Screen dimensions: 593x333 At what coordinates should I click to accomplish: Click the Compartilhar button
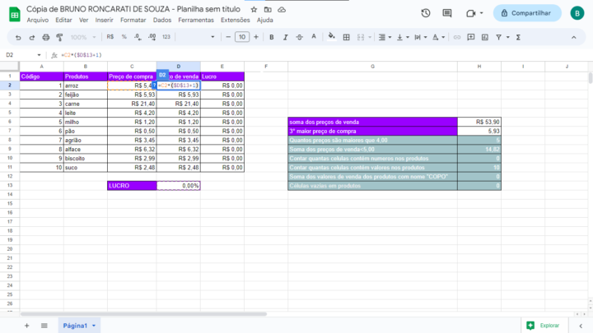527,13
